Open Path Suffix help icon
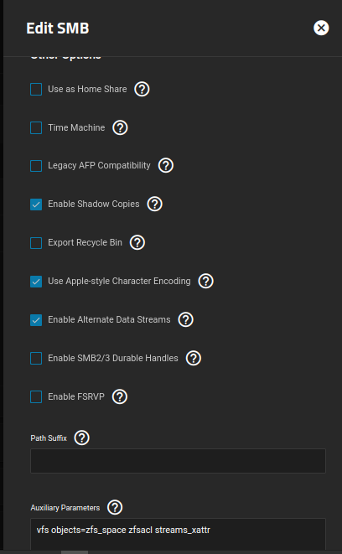The width and height of the screenshot is (342, 554). [x=81, y=438]
